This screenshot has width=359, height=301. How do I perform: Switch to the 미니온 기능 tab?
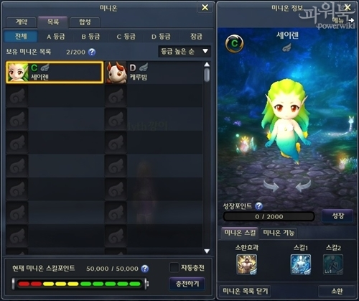click(x=279, y=233)
